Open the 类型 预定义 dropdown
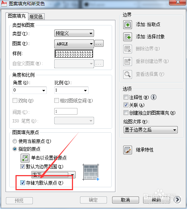187x209 pixels. [74, 33]
